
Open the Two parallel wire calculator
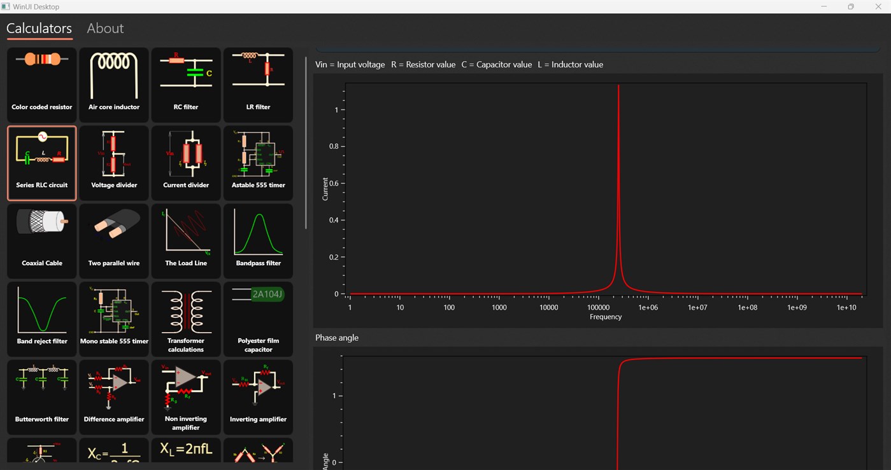tap(113, 241)
